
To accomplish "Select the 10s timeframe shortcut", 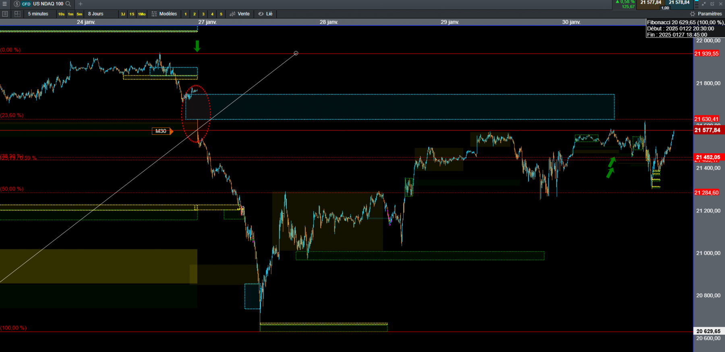I will [x=61, y=14].
